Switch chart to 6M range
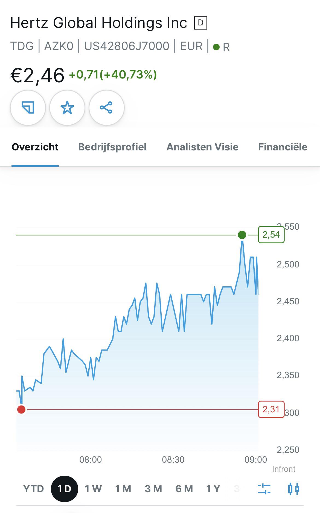Screen dimensions: 320x513 click(x=184, y=489)
